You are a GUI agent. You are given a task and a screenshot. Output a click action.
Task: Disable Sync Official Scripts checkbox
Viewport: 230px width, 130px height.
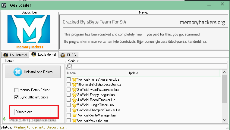[16, 97]
